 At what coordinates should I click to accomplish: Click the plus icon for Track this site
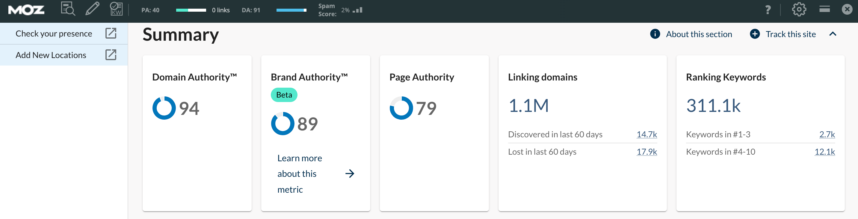(x=754, y=34)
